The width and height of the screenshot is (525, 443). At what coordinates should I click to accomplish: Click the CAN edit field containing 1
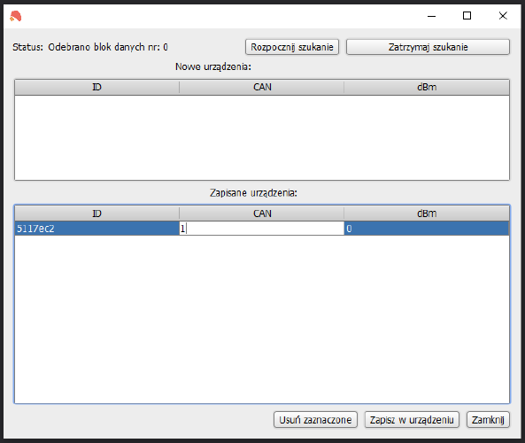[262, 229]
